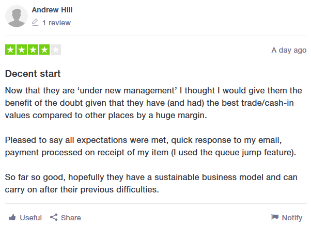Click the second green rating star
Viewport: 311px width, 227px height.
coord(22,50)
